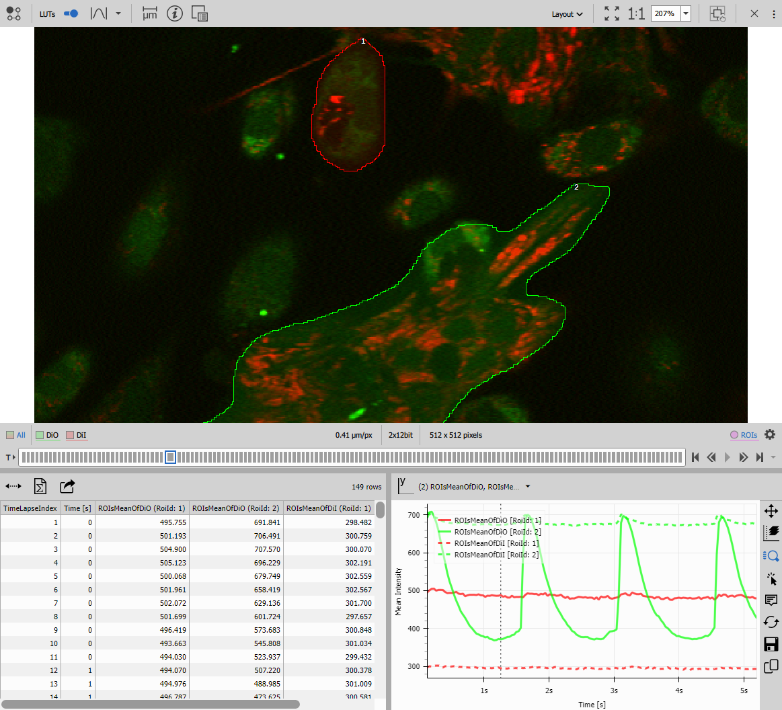Move the timelapse slider thumb

tap(170, 457)
